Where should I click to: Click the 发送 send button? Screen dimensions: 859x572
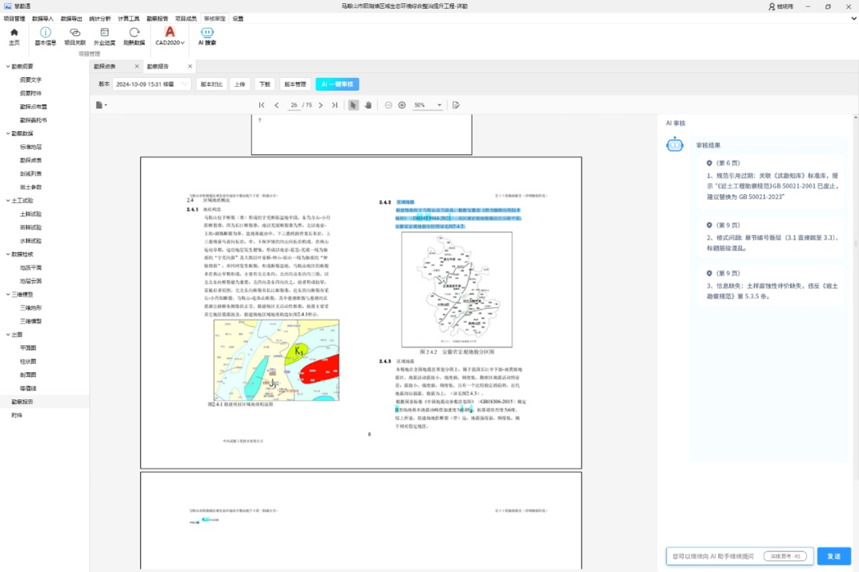(834, 556)
